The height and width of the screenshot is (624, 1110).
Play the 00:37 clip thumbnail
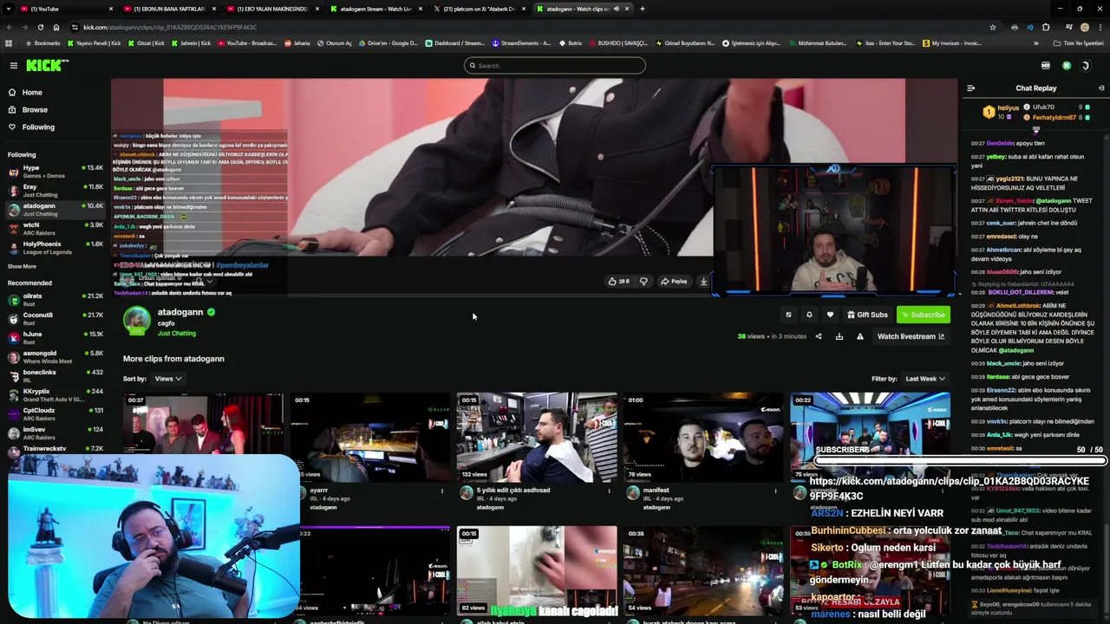point(203,437)
